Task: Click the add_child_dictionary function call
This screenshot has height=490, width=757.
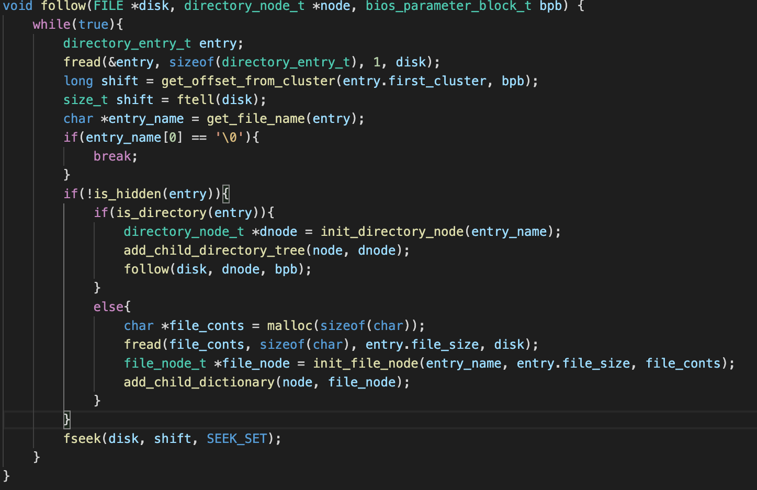Action: point(199,382)
